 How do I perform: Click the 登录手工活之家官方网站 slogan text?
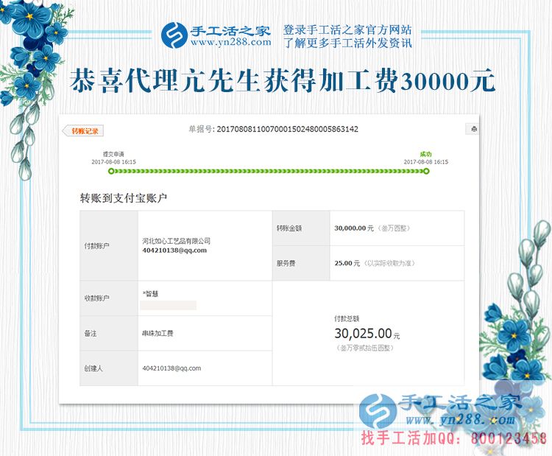(347, 29)
